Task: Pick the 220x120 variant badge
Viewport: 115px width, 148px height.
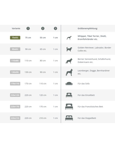Action: 15,95
